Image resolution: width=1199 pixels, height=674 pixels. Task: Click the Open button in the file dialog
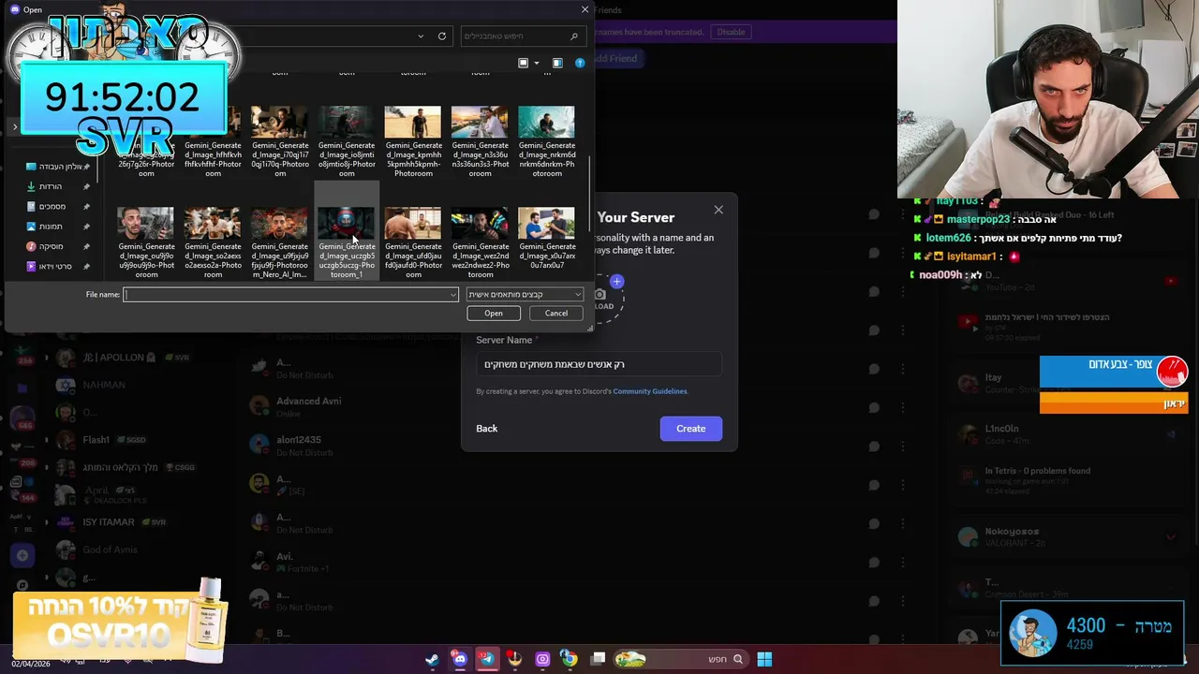pyautogui.click(x=494, y=314)
